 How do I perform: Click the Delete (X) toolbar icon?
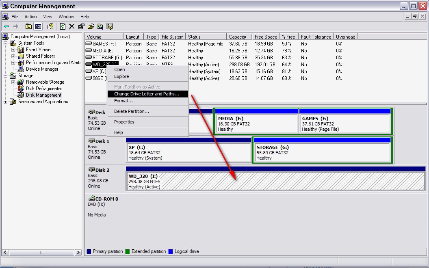pyautogui.click(x=71, y=26)
